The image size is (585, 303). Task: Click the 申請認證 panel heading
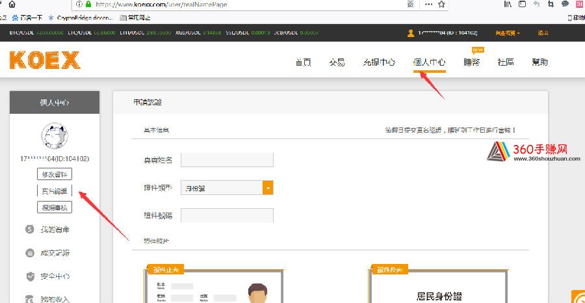click(x=148, y=102)
